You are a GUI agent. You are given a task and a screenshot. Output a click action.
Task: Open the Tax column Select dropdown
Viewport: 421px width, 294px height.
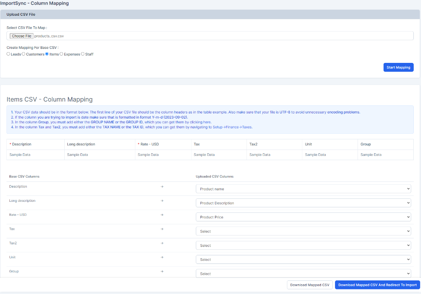pos(304,231)
